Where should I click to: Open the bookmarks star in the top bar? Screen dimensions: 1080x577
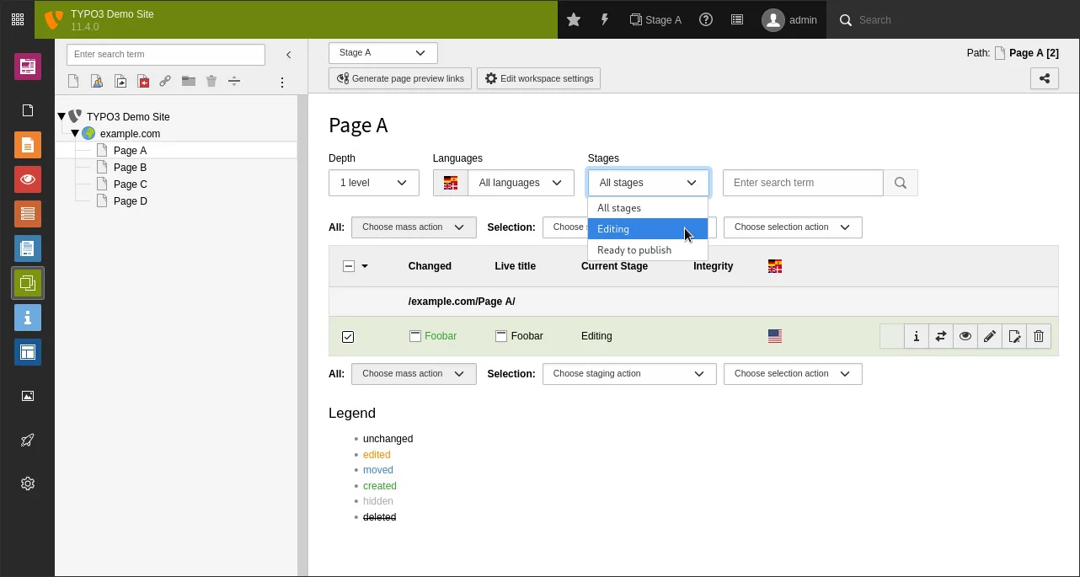coord(574,19)
